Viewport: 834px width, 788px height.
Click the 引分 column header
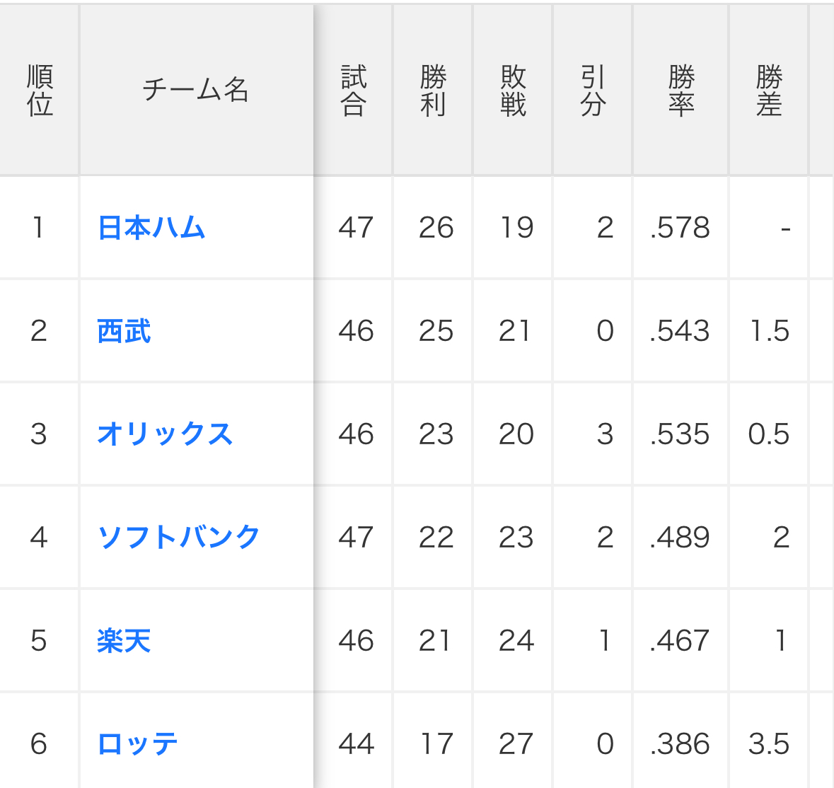click(593, 91)
